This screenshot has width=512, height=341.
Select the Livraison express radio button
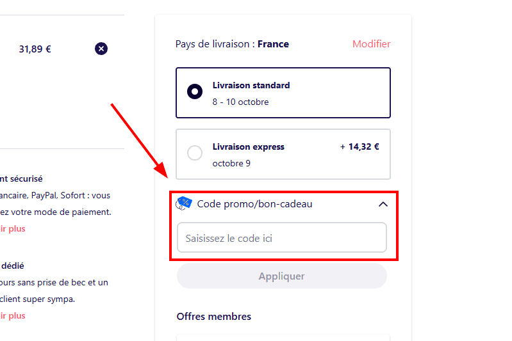pos(195,153)
